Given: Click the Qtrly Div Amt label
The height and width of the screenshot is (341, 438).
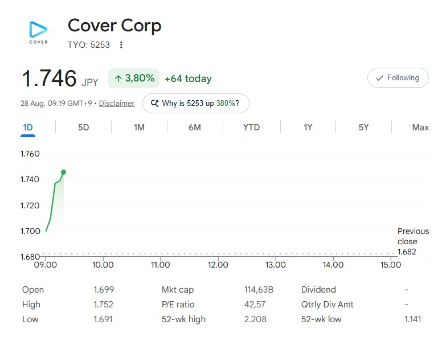Looking at the screenshot, I should coord(327,305).
